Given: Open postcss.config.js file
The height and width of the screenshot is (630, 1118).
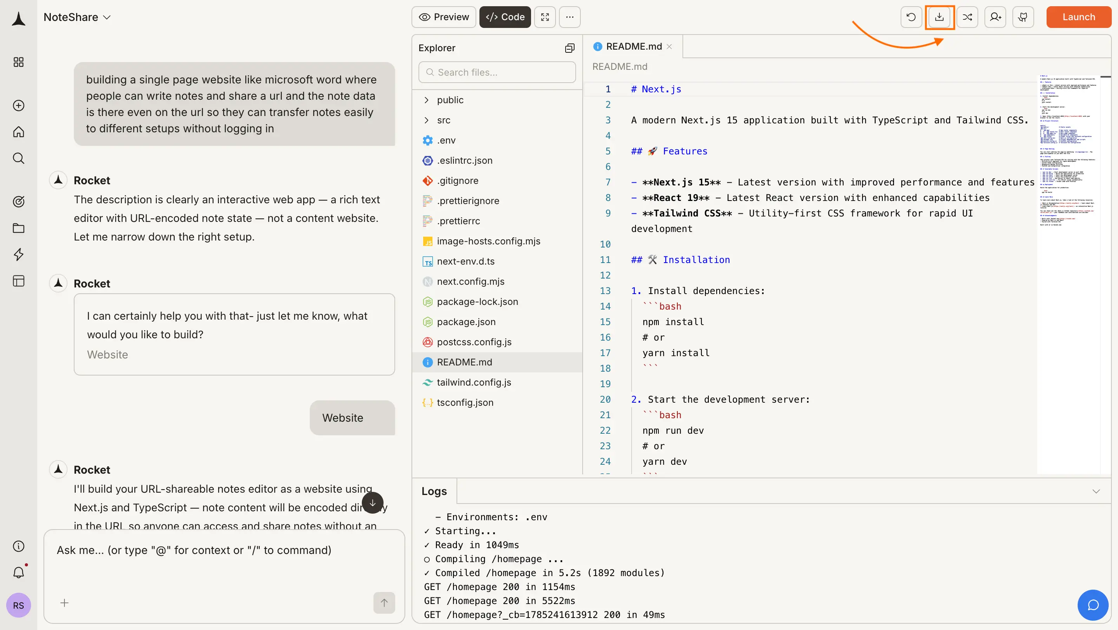Looking at the screenshot, I should [497, 342].
